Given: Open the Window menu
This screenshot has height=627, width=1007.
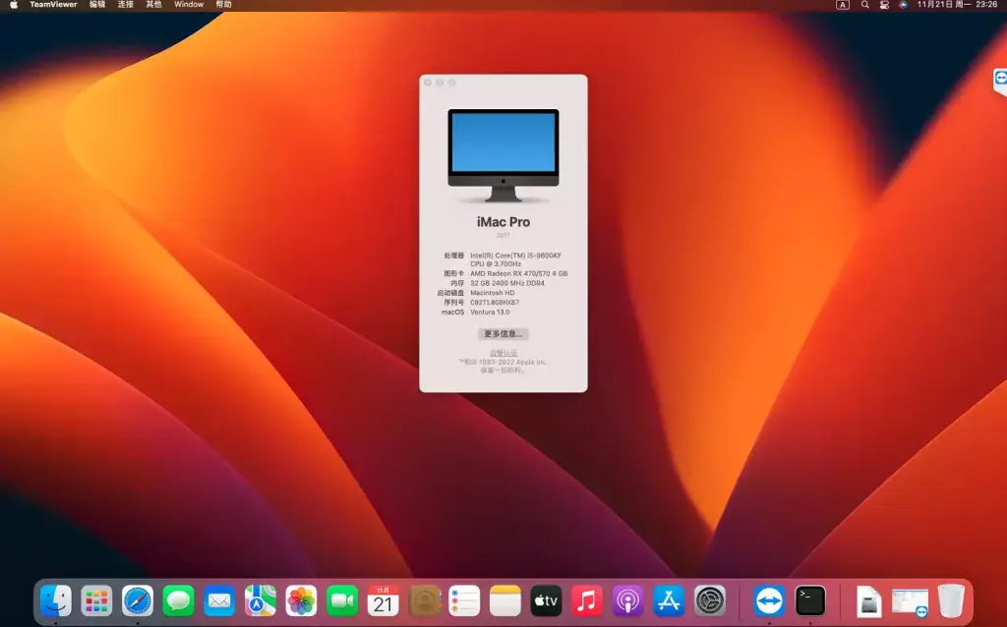Looking at the screenshot, I should (x=189, y=5).
